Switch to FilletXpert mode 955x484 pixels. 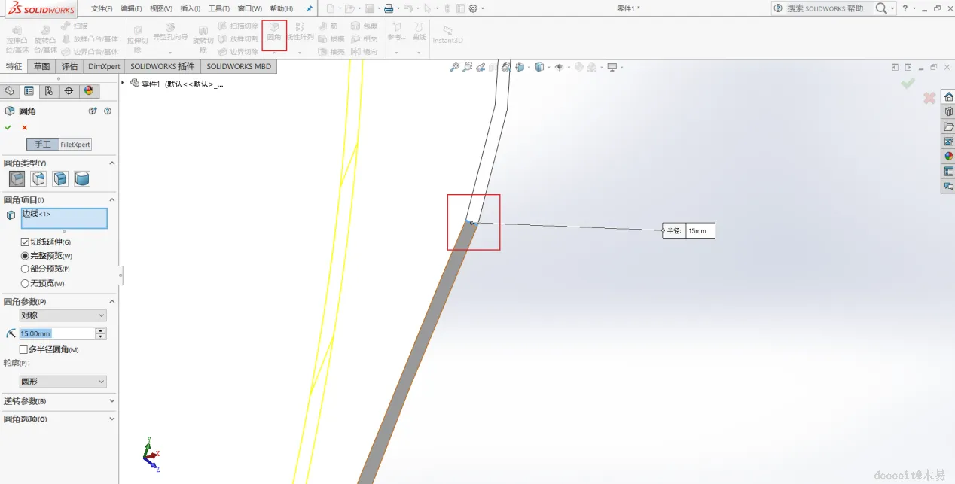[x=75, y=144]
